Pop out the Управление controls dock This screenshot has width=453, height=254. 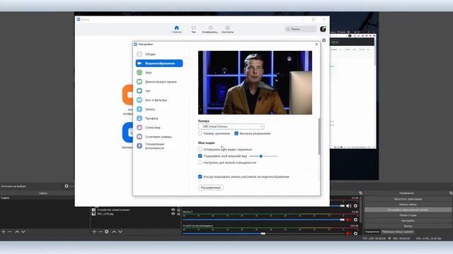[451, 193]
